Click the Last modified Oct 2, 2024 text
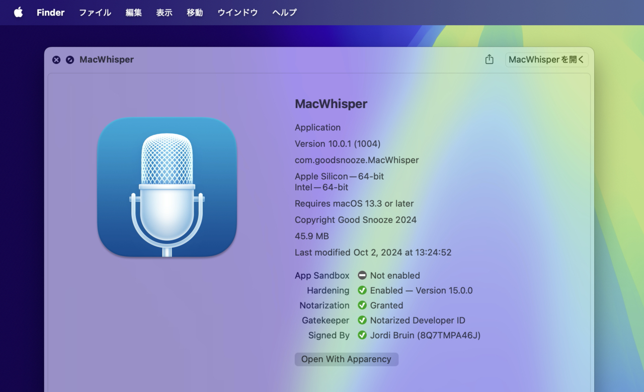 coord(373,253)
